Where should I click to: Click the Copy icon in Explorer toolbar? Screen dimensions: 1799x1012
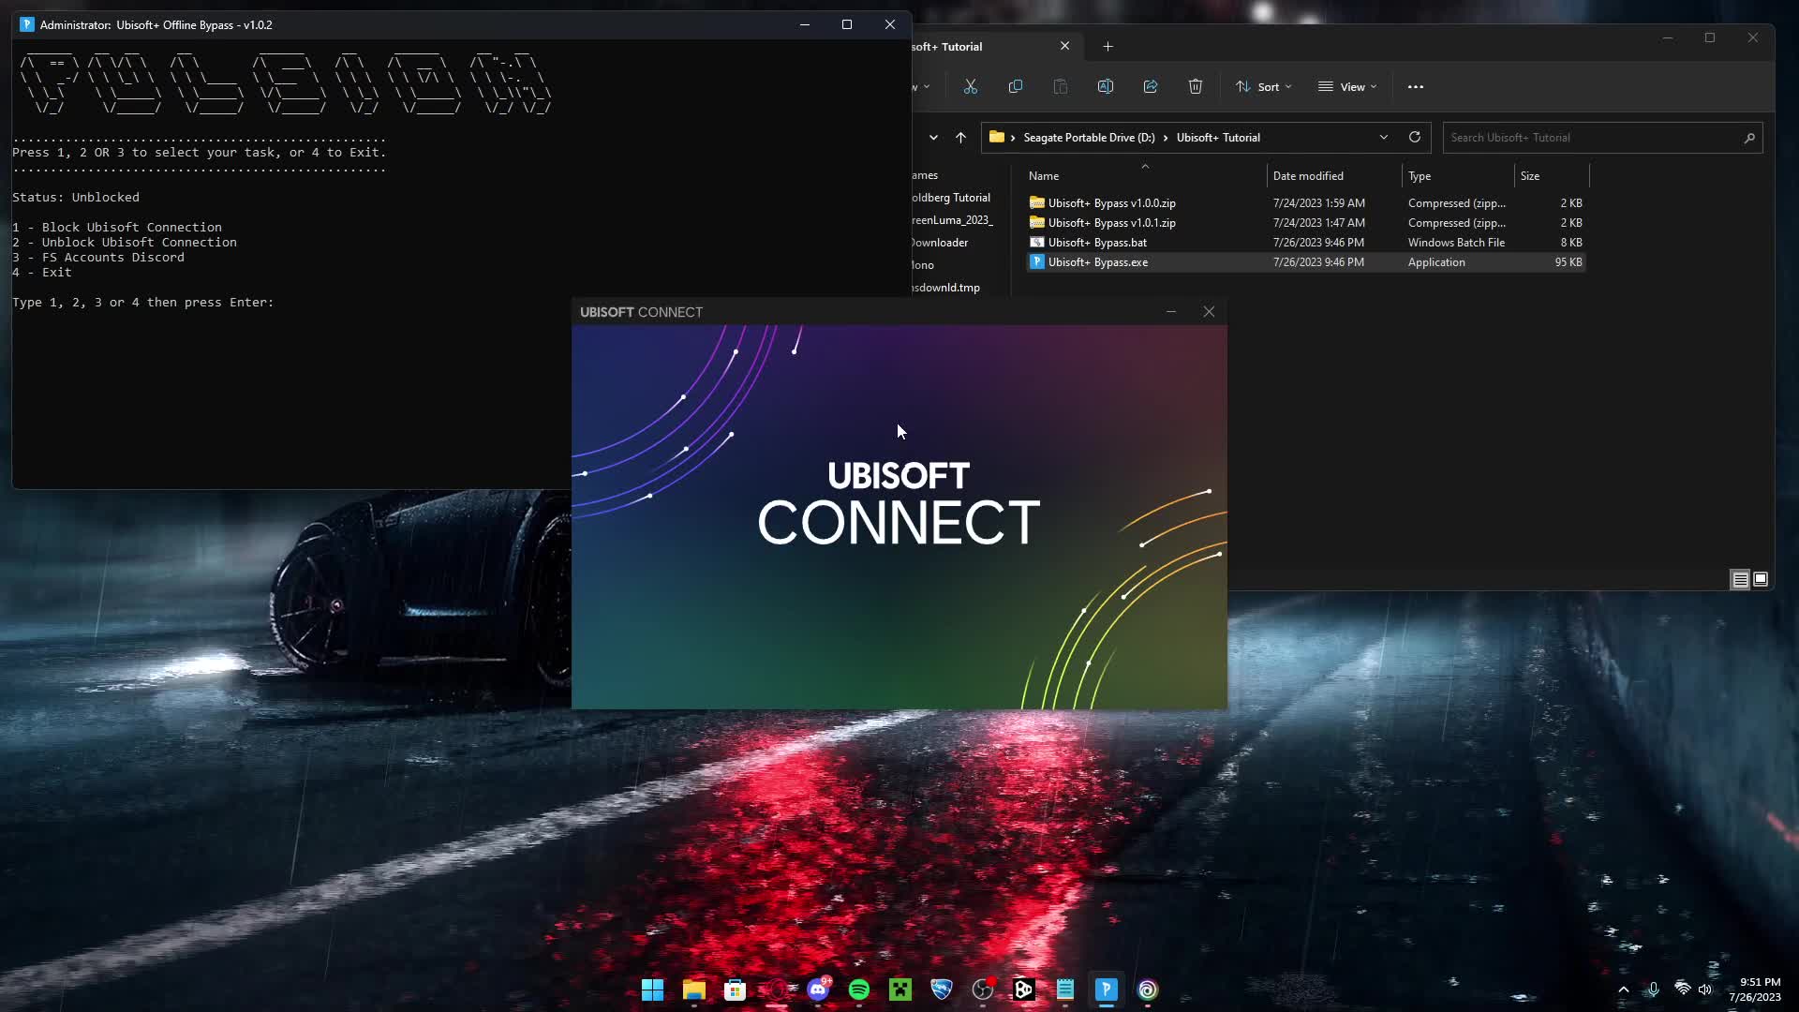click(1016, 86)
